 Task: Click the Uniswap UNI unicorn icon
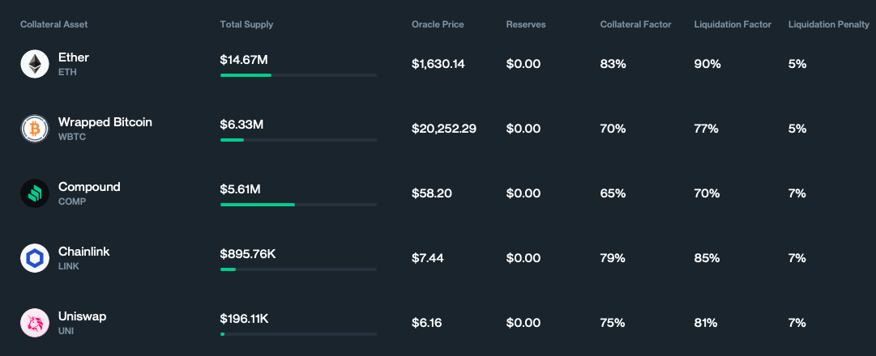tap(35, 323)
